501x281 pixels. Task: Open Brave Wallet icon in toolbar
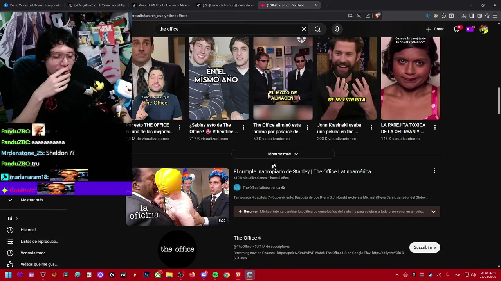479,16
